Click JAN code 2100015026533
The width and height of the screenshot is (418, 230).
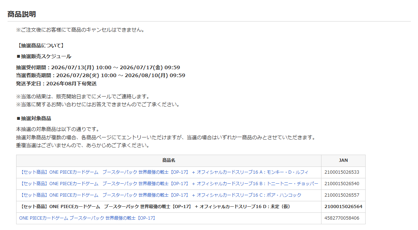342,172
